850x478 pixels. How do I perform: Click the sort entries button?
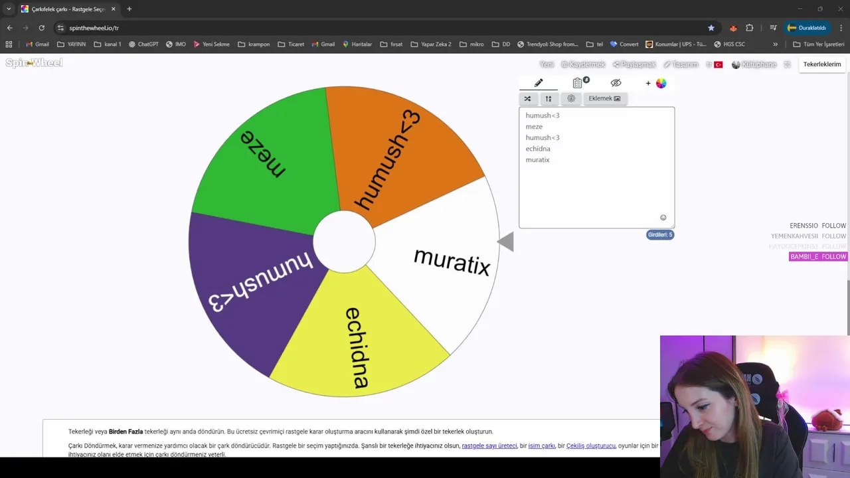pos(549,98)
